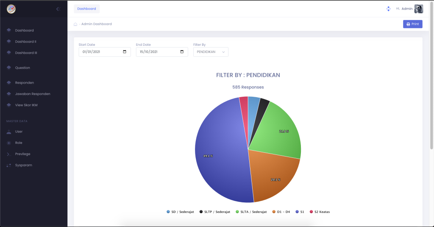
Task: Open the Sysparam page
Action: [24, 165]
